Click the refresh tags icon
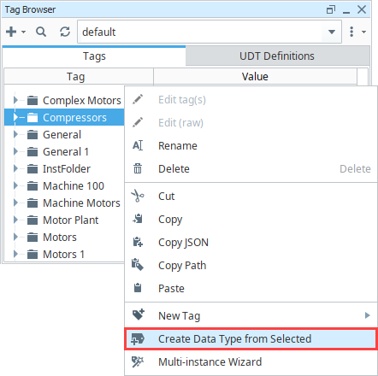 (x=65, y=32)
